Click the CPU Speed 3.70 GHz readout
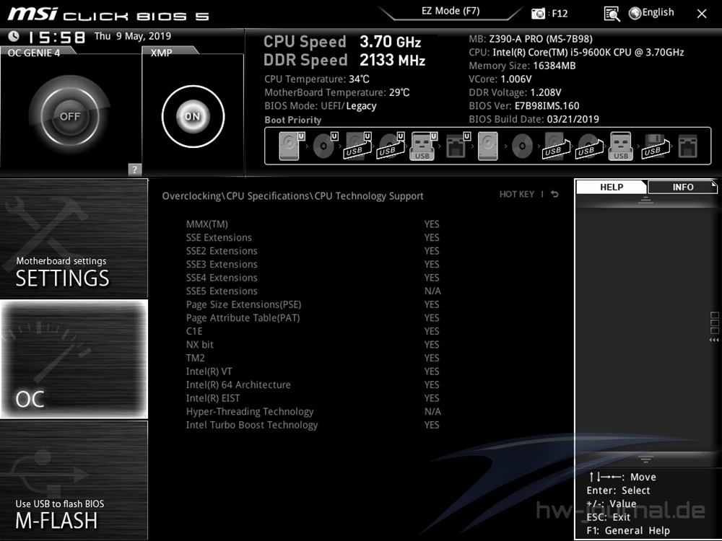 click(x=342, y=42)
